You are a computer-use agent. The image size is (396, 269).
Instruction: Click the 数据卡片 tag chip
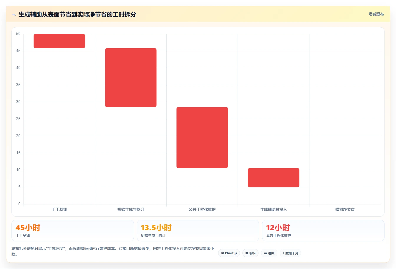tap(290, 253)
